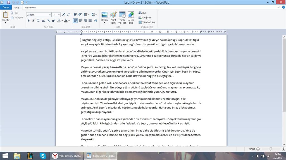Click the Değiştir replace button
286x160 pixels.
click(x=145, y=18)
